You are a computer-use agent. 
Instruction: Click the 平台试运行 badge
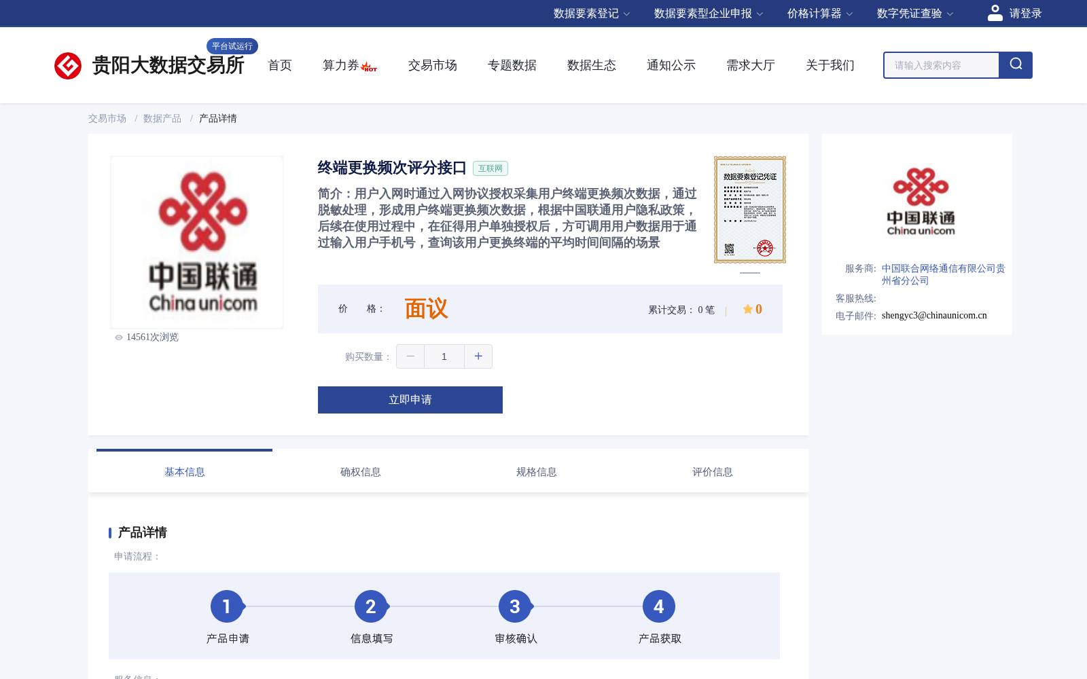point(232,46)
